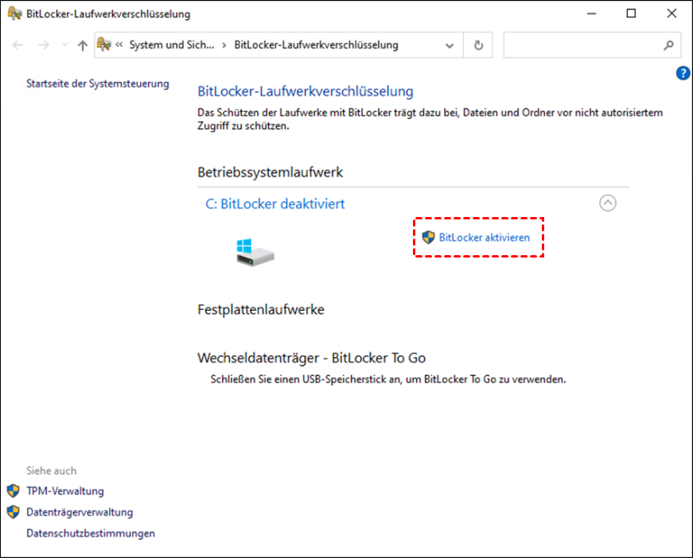Select the BitLocker-Laufwerkverschlüsselung breadcrumb
This screenshot has width=693, height=558.
pyautogui.click(x=316, y=45)
